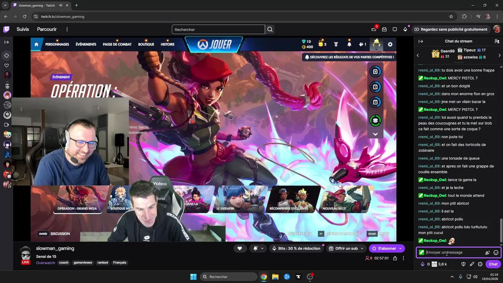
Task: Click PERSONNAGES in the game menu
Action: click(57, 44)
